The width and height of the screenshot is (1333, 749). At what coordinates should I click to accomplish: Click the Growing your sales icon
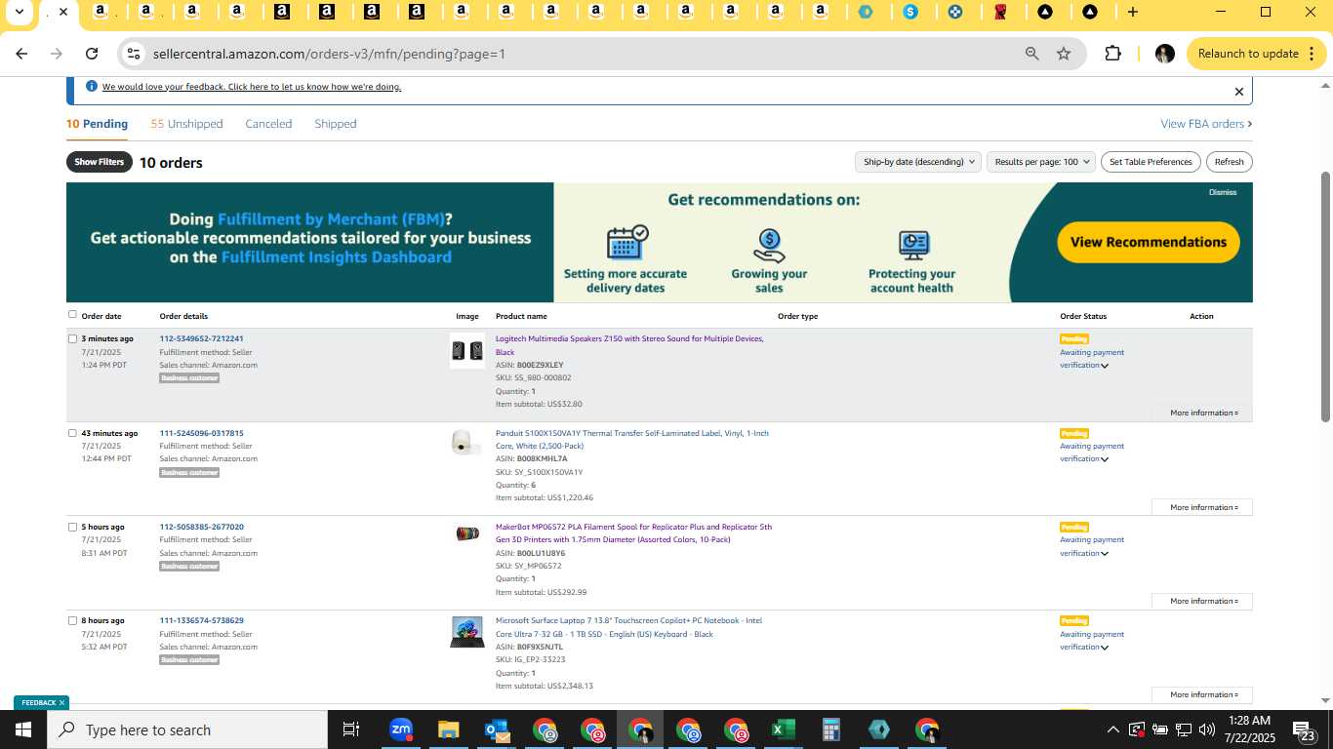click(x=769, y=245)
